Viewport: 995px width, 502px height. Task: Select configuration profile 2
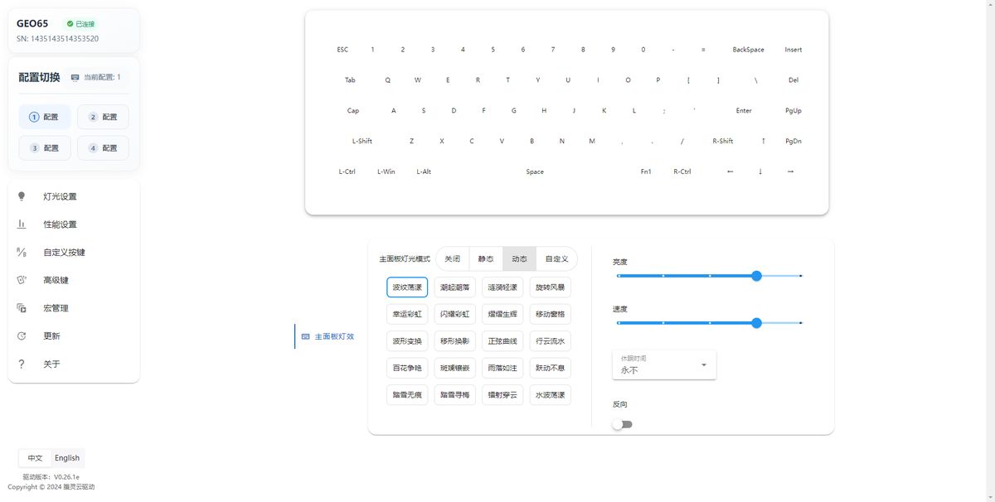tap(103, 117)
